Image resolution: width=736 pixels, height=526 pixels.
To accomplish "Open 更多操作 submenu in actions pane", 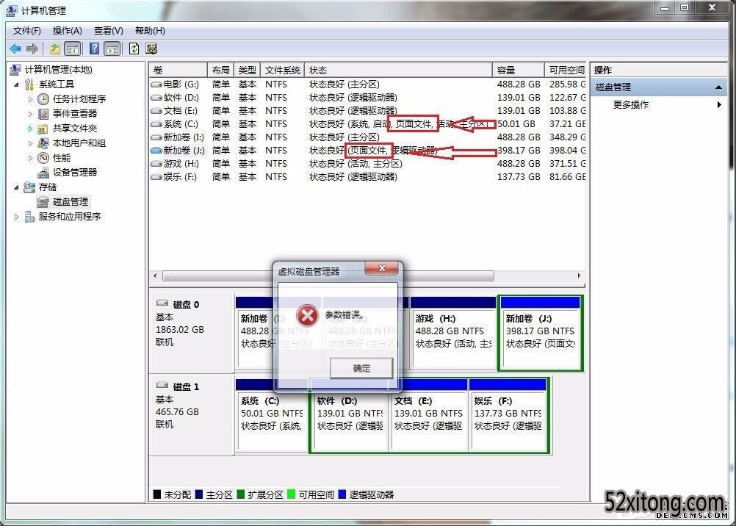I will click(658, 105).
